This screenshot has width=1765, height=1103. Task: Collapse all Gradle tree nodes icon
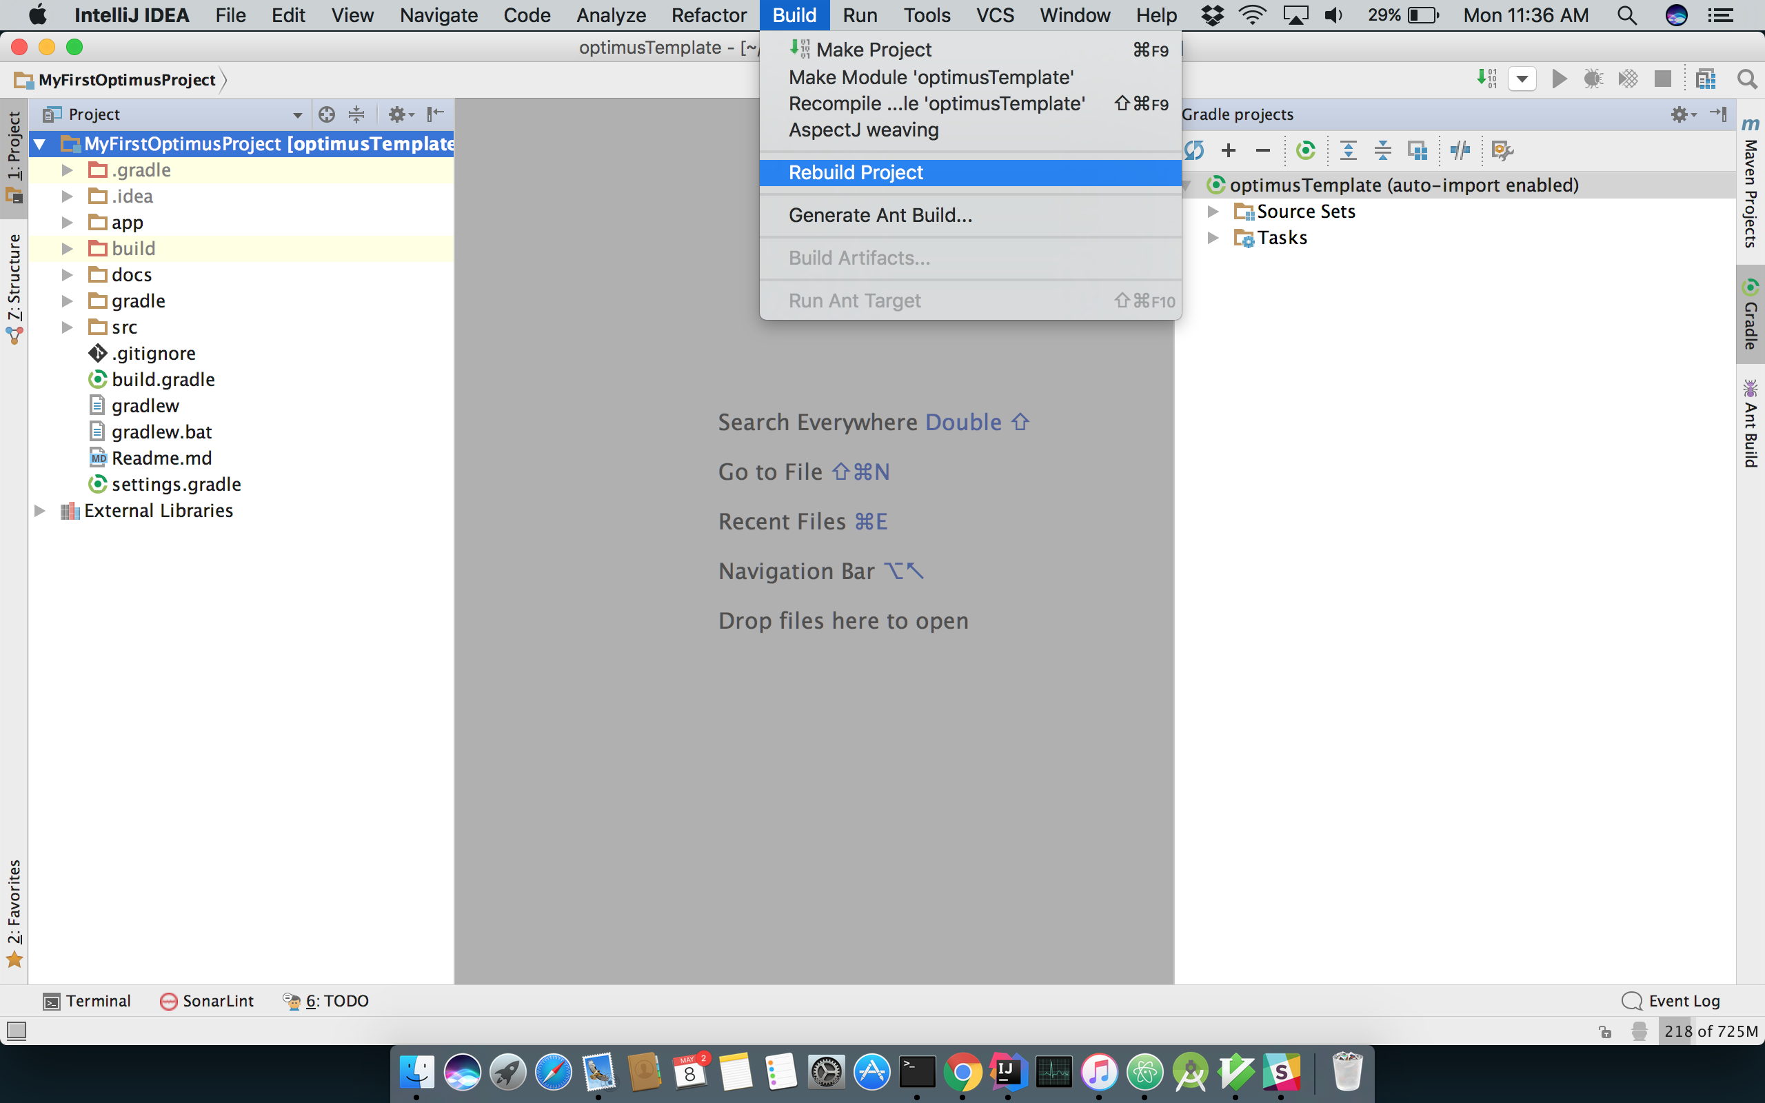click(1383, 151)
